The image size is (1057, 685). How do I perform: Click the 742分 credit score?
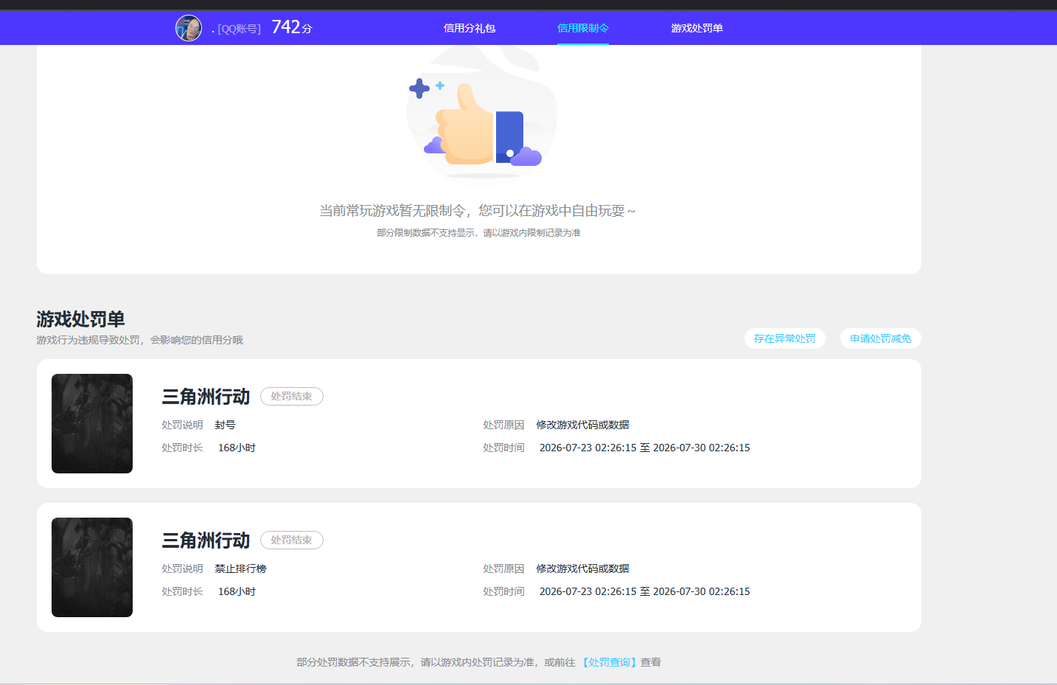292,27
